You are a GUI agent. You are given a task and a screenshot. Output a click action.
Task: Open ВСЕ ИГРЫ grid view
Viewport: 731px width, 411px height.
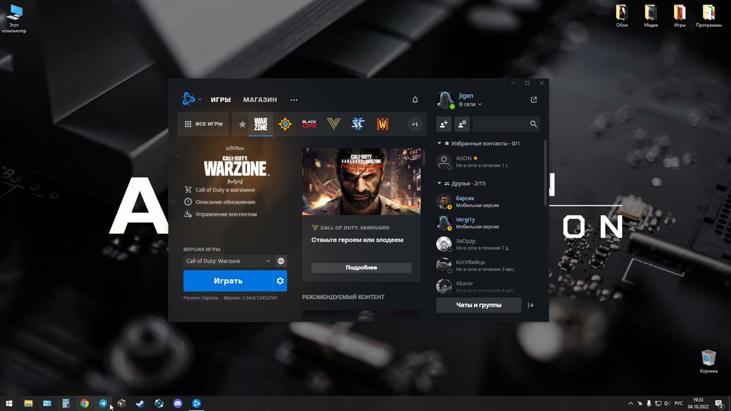203,124
